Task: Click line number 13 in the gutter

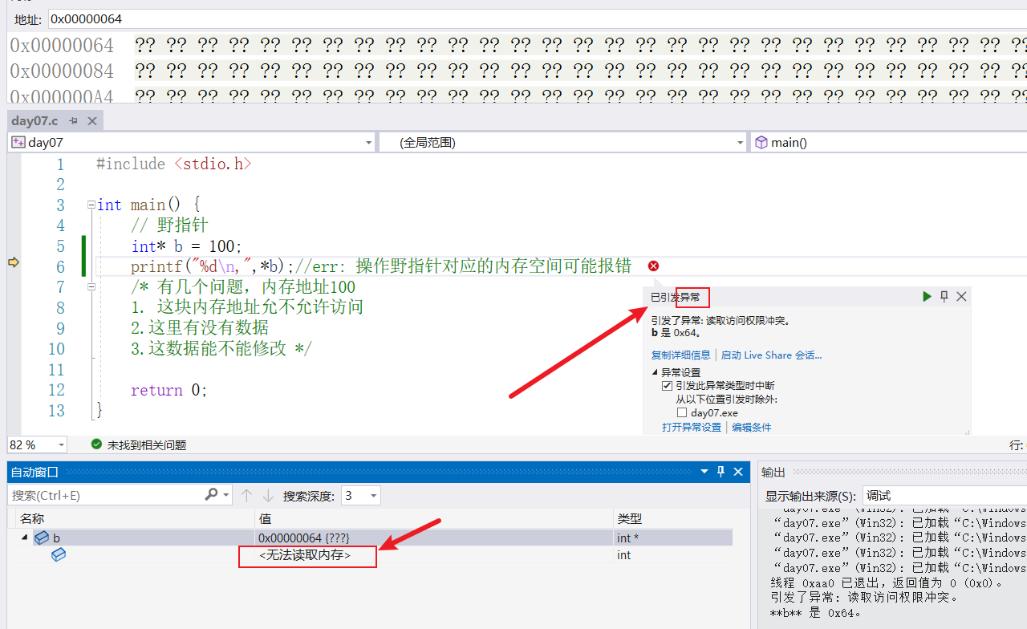Action: coord(56,410)
